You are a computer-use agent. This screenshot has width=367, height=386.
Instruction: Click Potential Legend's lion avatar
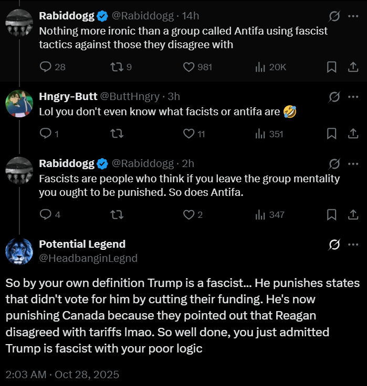tap(19, 251)
